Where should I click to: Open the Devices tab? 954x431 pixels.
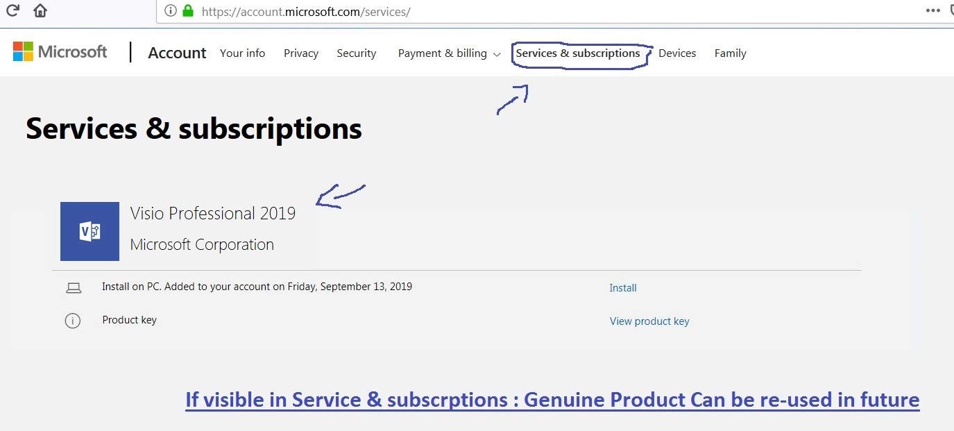677,53
